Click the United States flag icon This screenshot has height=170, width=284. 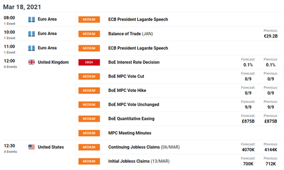point(31,147)
